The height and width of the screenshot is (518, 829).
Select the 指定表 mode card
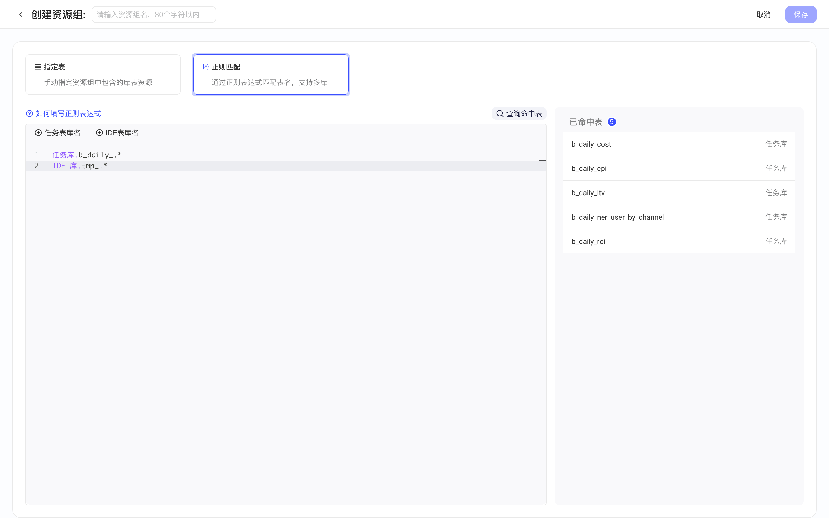click(103, 75)
